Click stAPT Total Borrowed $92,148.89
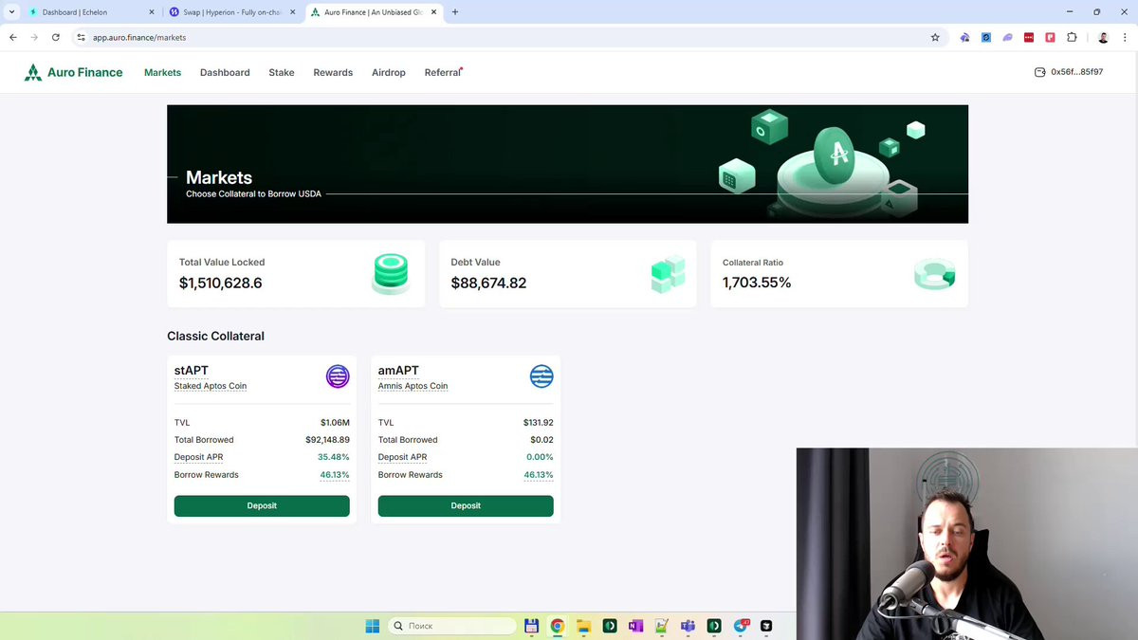Screen dimensions: 1138x640 tap(327, 440)
